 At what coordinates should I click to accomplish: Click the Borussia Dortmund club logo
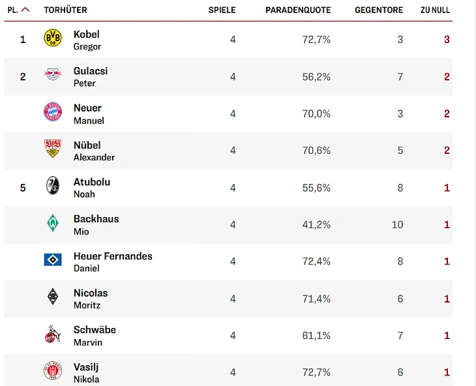tap(53, 38)
